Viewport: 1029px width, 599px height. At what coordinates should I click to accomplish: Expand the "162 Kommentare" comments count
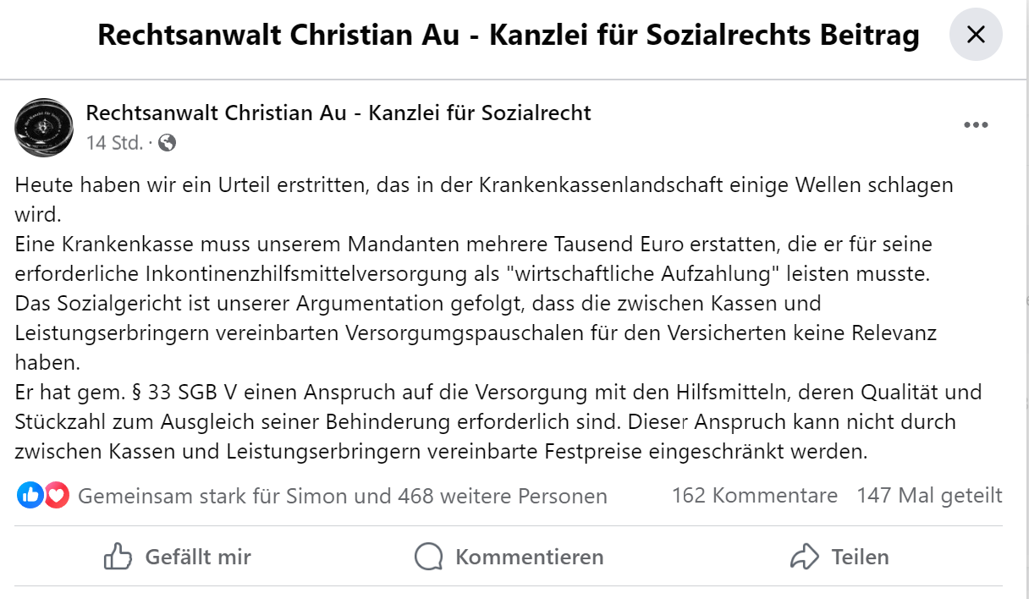point(754,495)
